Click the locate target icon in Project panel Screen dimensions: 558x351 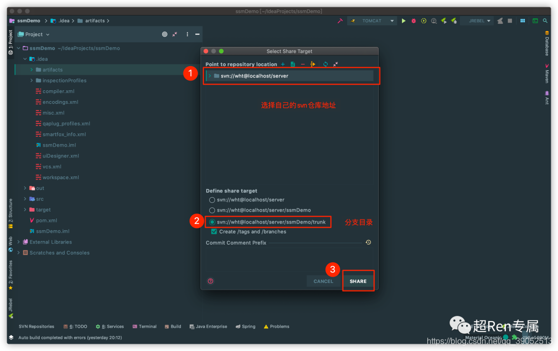[164, 35]
